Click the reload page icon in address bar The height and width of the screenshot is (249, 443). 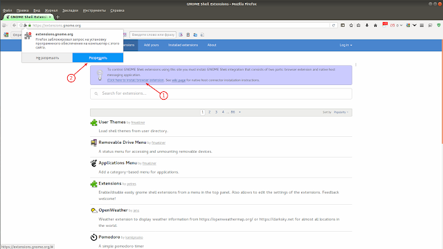[x=334, y=26]
